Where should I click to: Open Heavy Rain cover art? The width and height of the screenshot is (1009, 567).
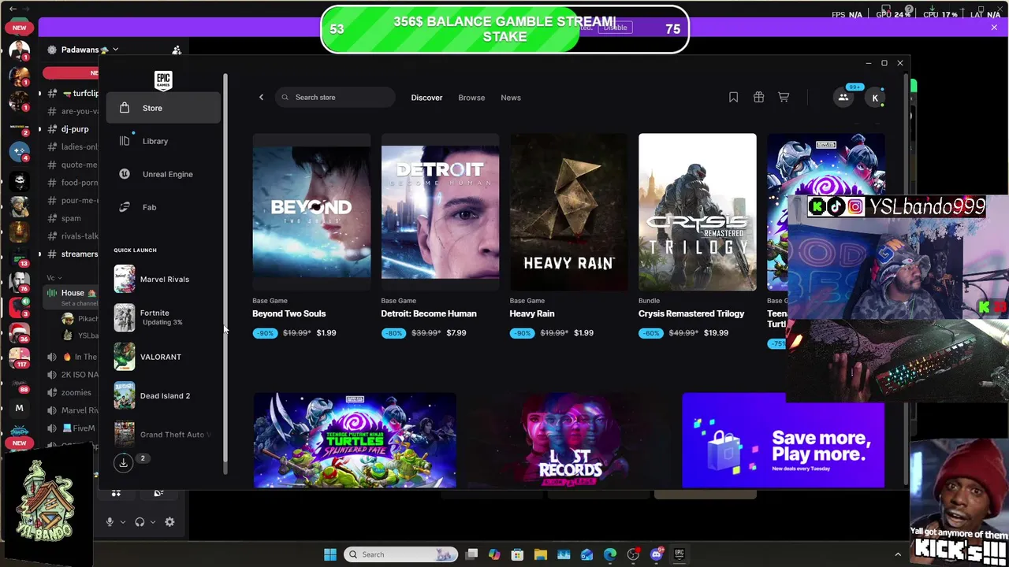(x=568, y=212)
